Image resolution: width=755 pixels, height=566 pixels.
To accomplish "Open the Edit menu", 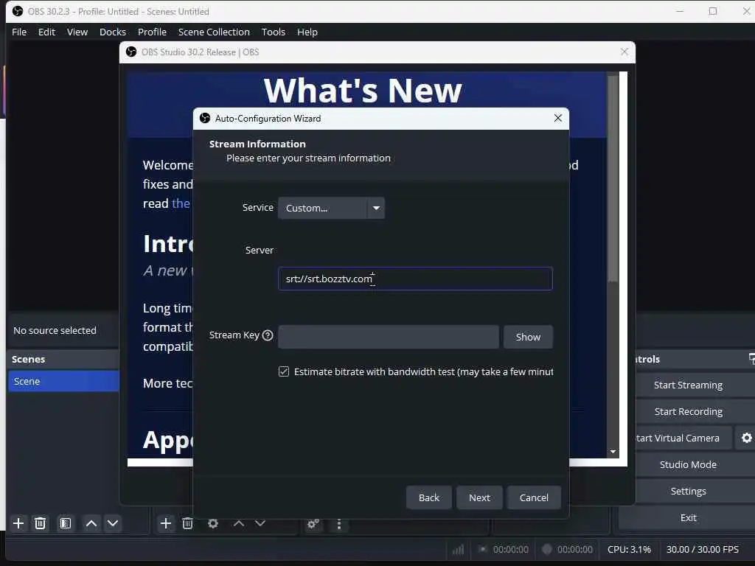I will pyautogui.click(x=46, y=32).
